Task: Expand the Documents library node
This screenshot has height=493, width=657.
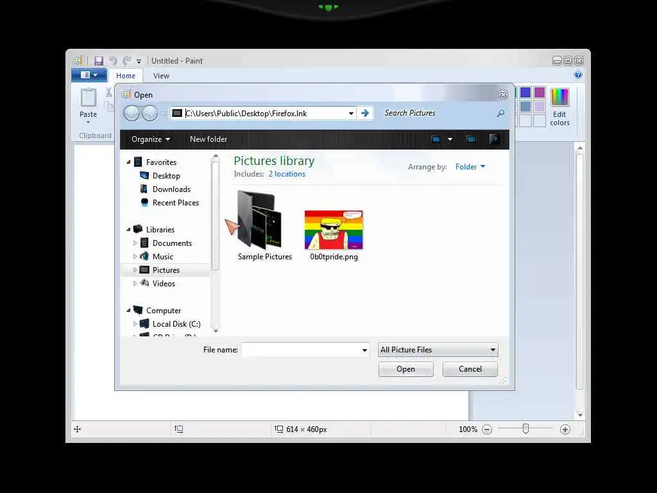Action: coord(135,243)
